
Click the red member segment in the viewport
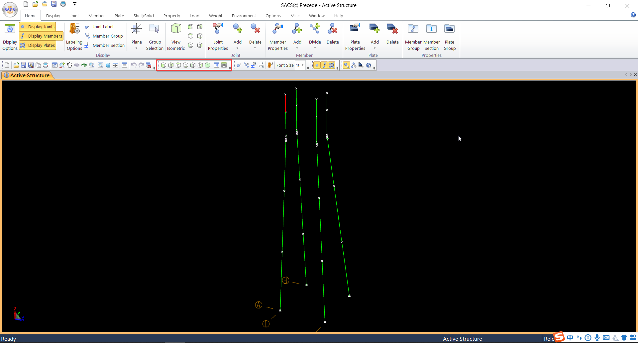coord(285,103)
